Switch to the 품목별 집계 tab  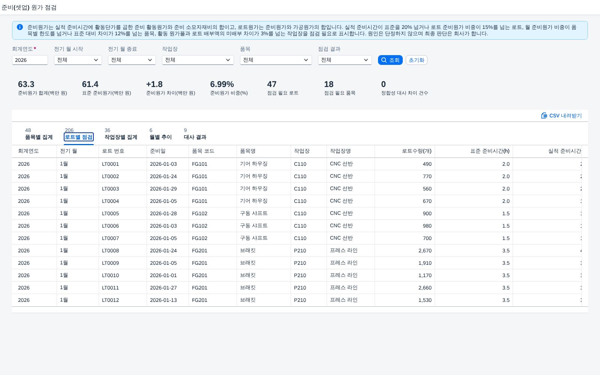point(39,137)
